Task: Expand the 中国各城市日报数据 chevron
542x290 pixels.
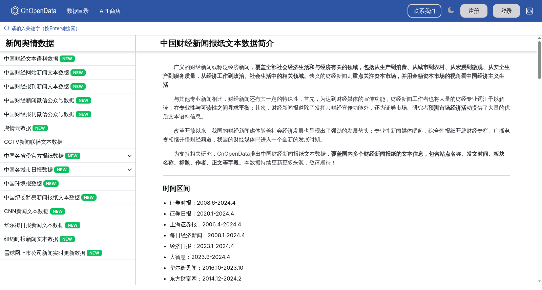Action: pyautogui.click(x=130, y=170)
